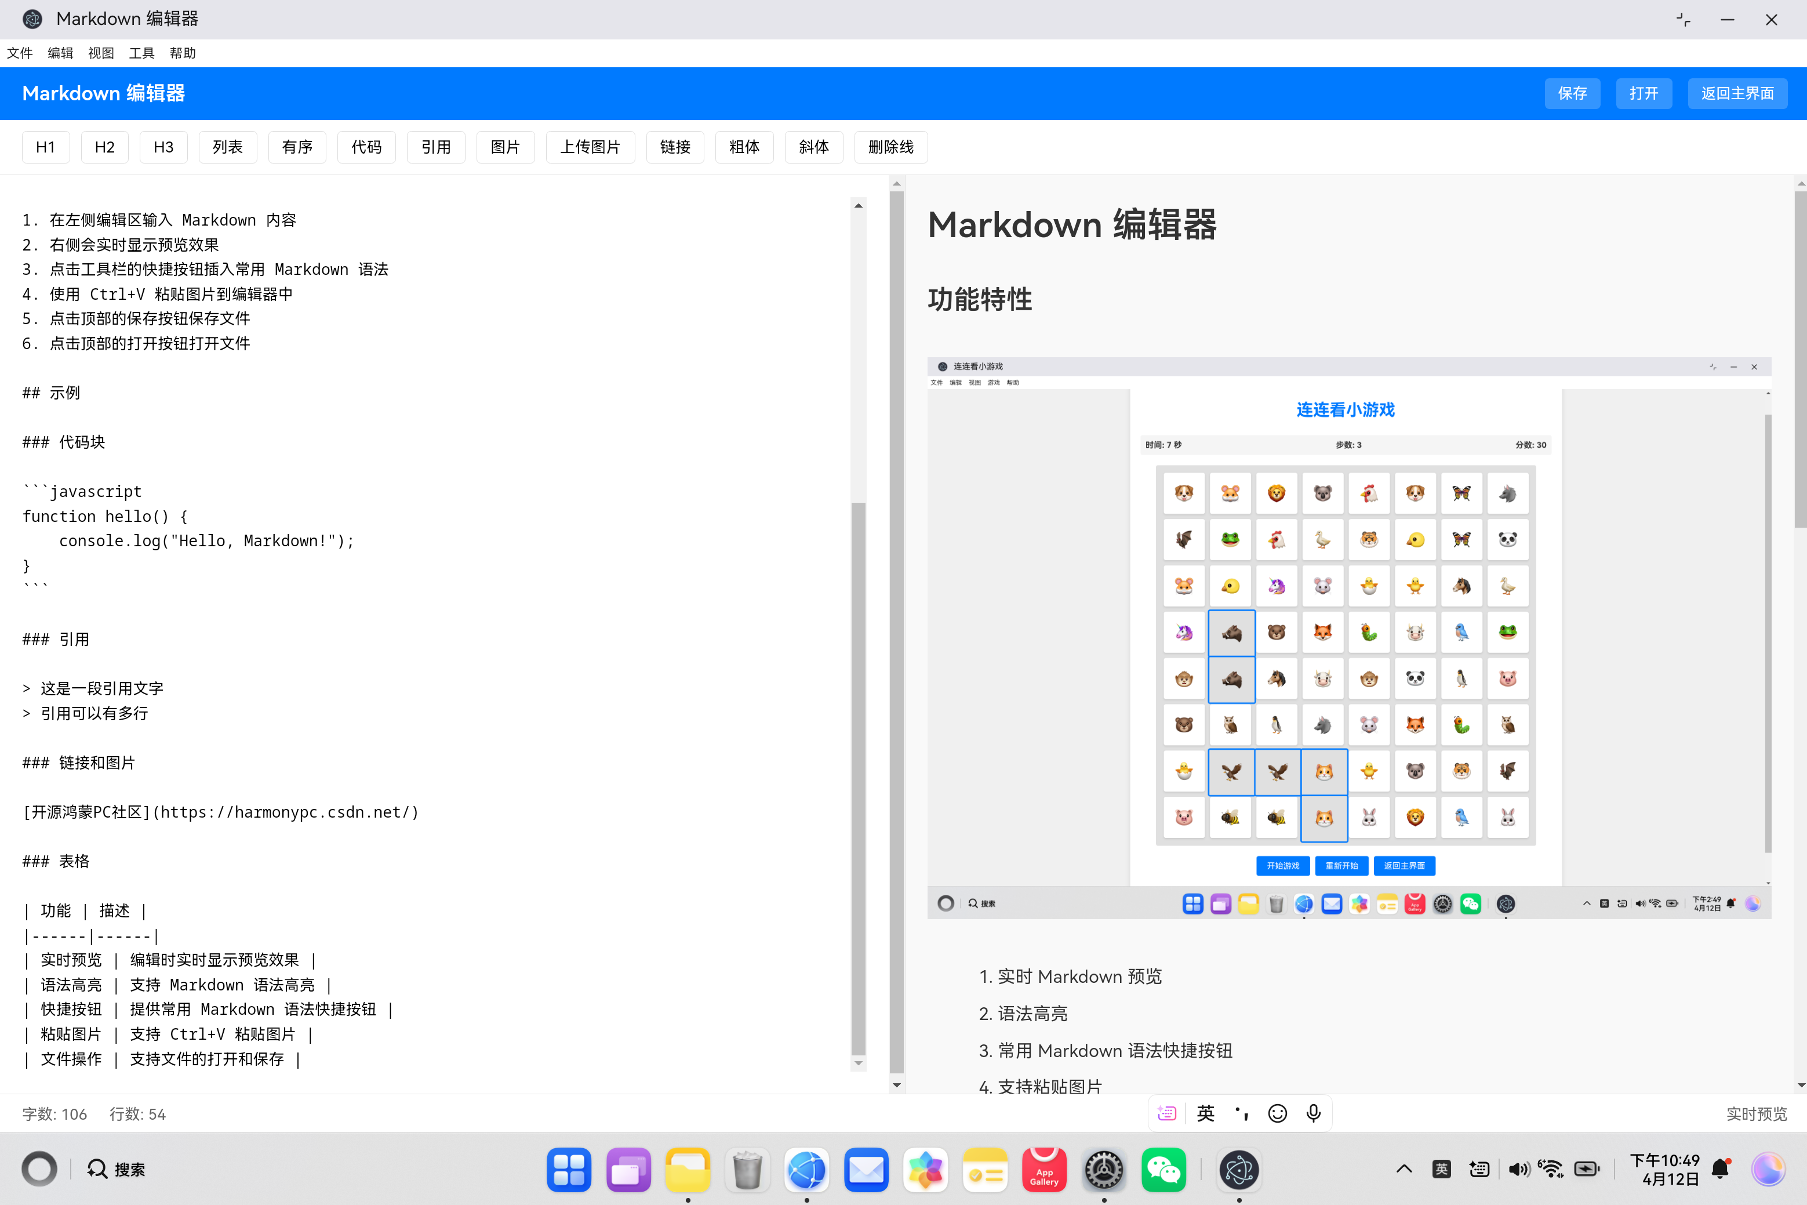This screenshot has width=1807, height=1205.
Task: Click 上传图片 to upload an image
Action: [x=590, y=147]
